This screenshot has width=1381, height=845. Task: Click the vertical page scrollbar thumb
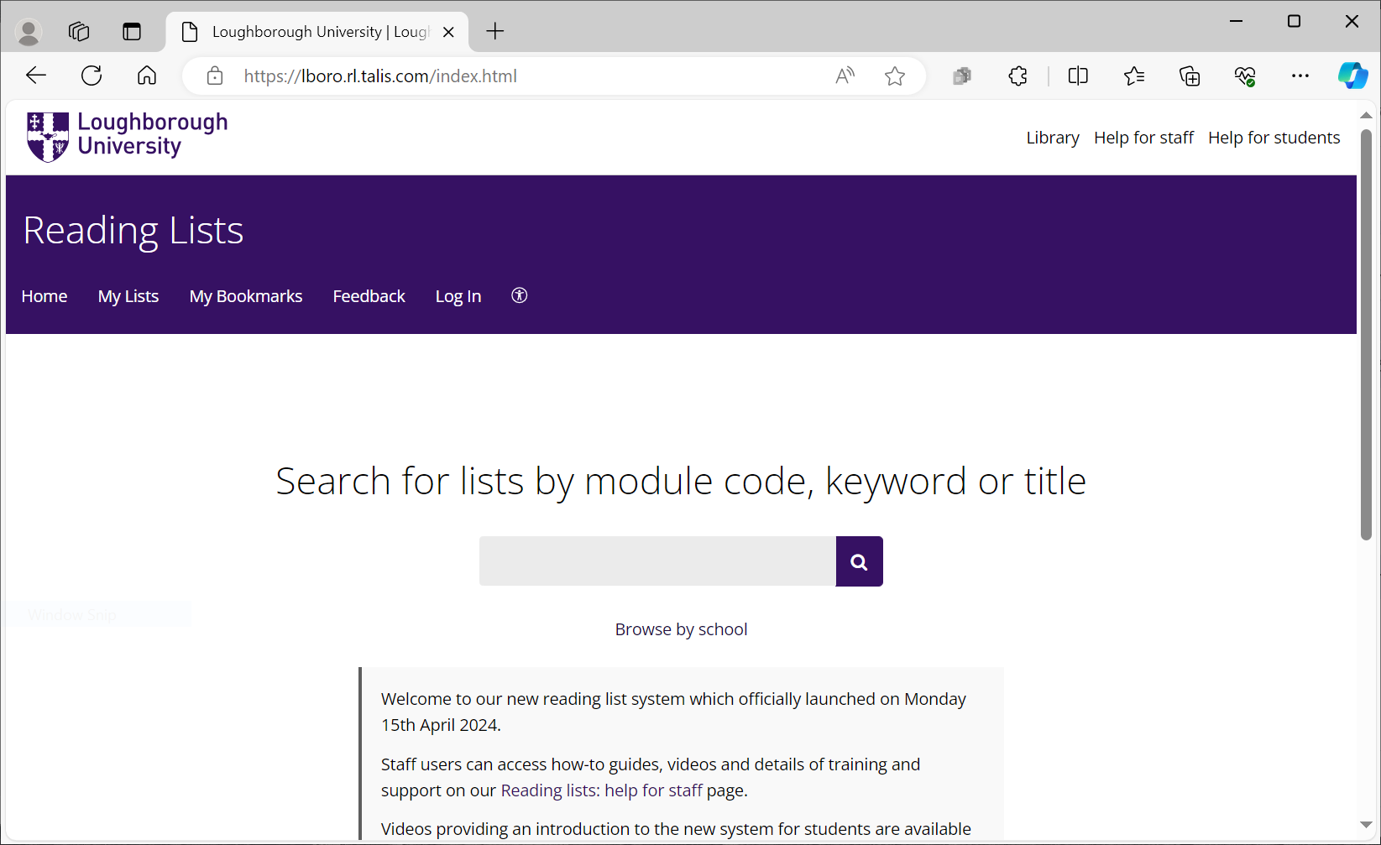(x=1366, y=336)
